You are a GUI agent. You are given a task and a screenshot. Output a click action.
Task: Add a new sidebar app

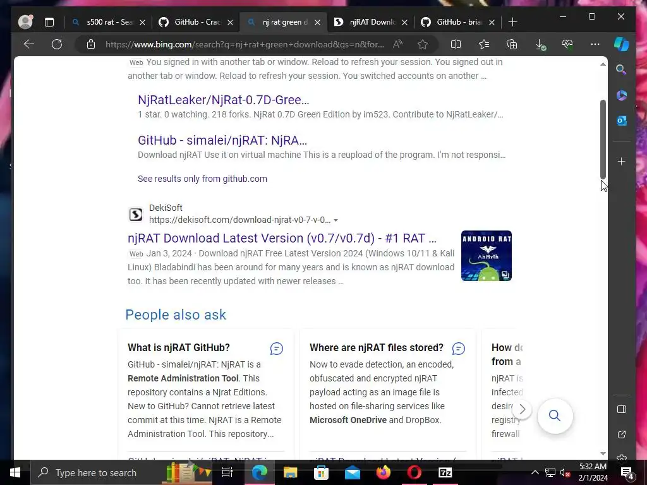622,161
